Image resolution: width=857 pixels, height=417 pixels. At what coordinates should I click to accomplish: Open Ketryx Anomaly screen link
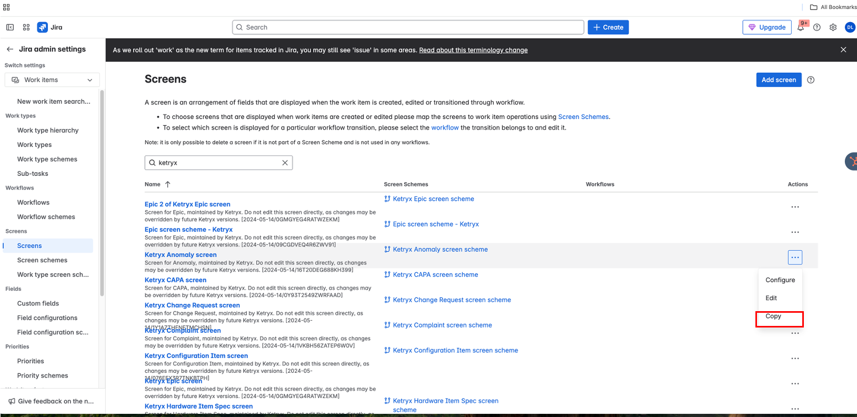181,255
